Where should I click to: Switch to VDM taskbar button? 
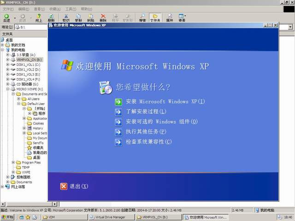pyautogui.click(x=65, y=217)
